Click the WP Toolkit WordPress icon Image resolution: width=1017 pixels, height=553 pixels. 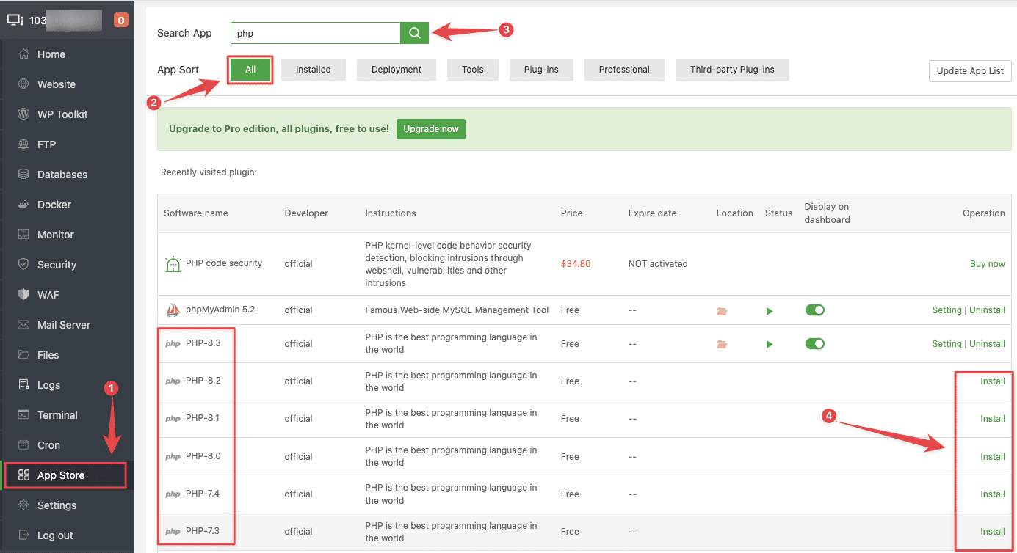coord(23,114)
